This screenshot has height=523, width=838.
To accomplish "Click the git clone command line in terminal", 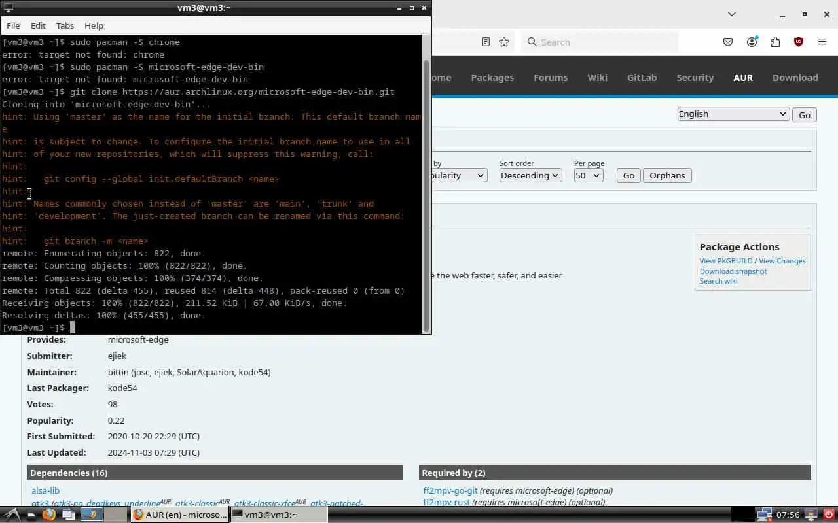I will tap(198, 92).
